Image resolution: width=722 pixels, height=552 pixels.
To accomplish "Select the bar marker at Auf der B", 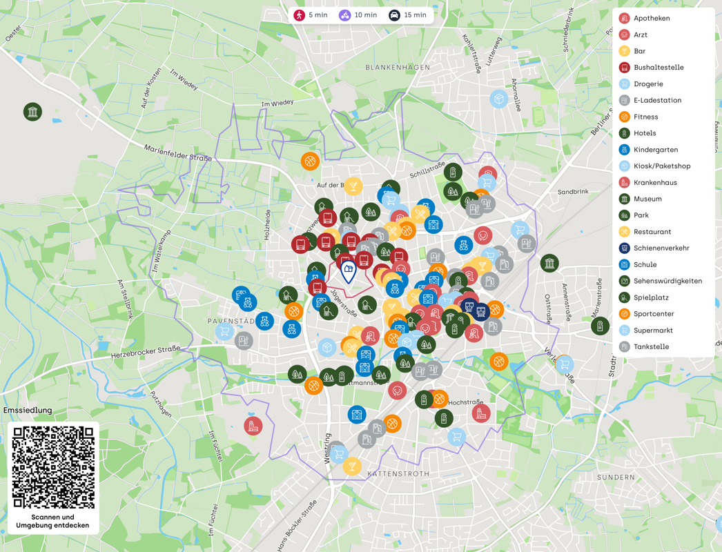I will 353,186.
